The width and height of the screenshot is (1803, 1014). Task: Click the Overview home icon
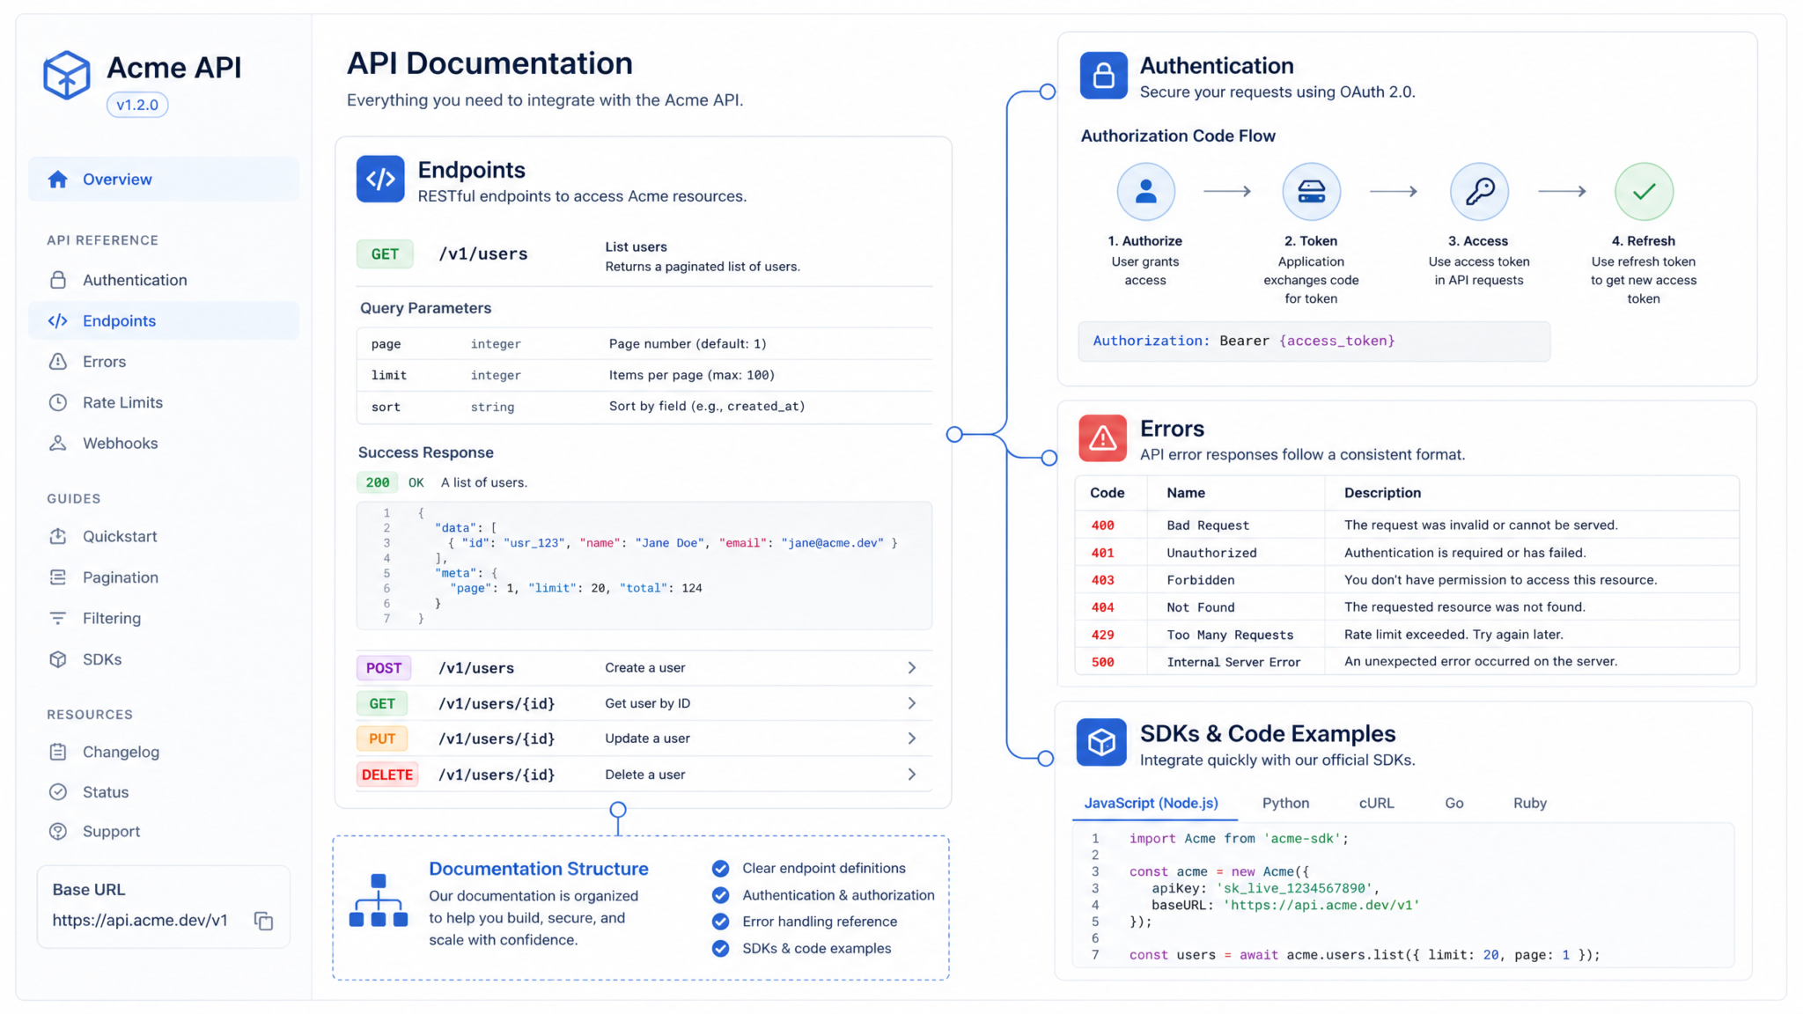point(58,180)
